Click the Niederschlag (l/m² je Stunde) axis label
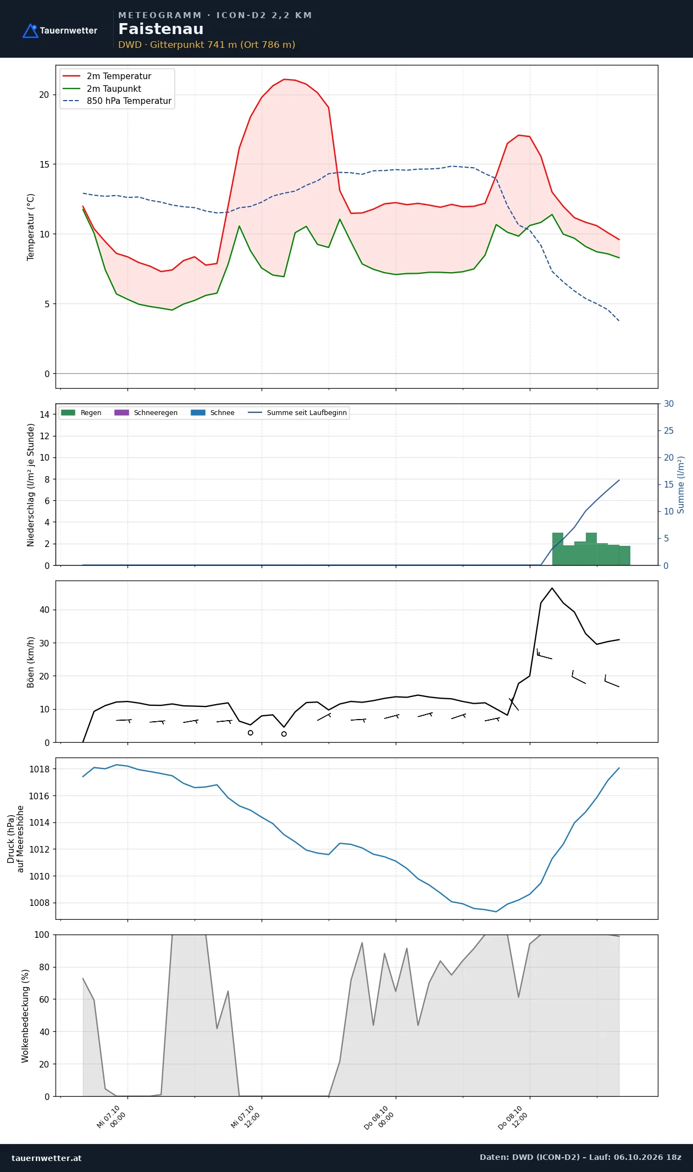The height and width of the screenshot is (1172, 693). point(31,485)
